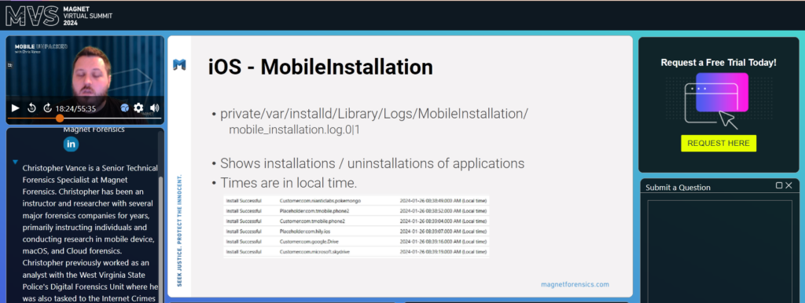Click inside the question text box

point(720,251)
